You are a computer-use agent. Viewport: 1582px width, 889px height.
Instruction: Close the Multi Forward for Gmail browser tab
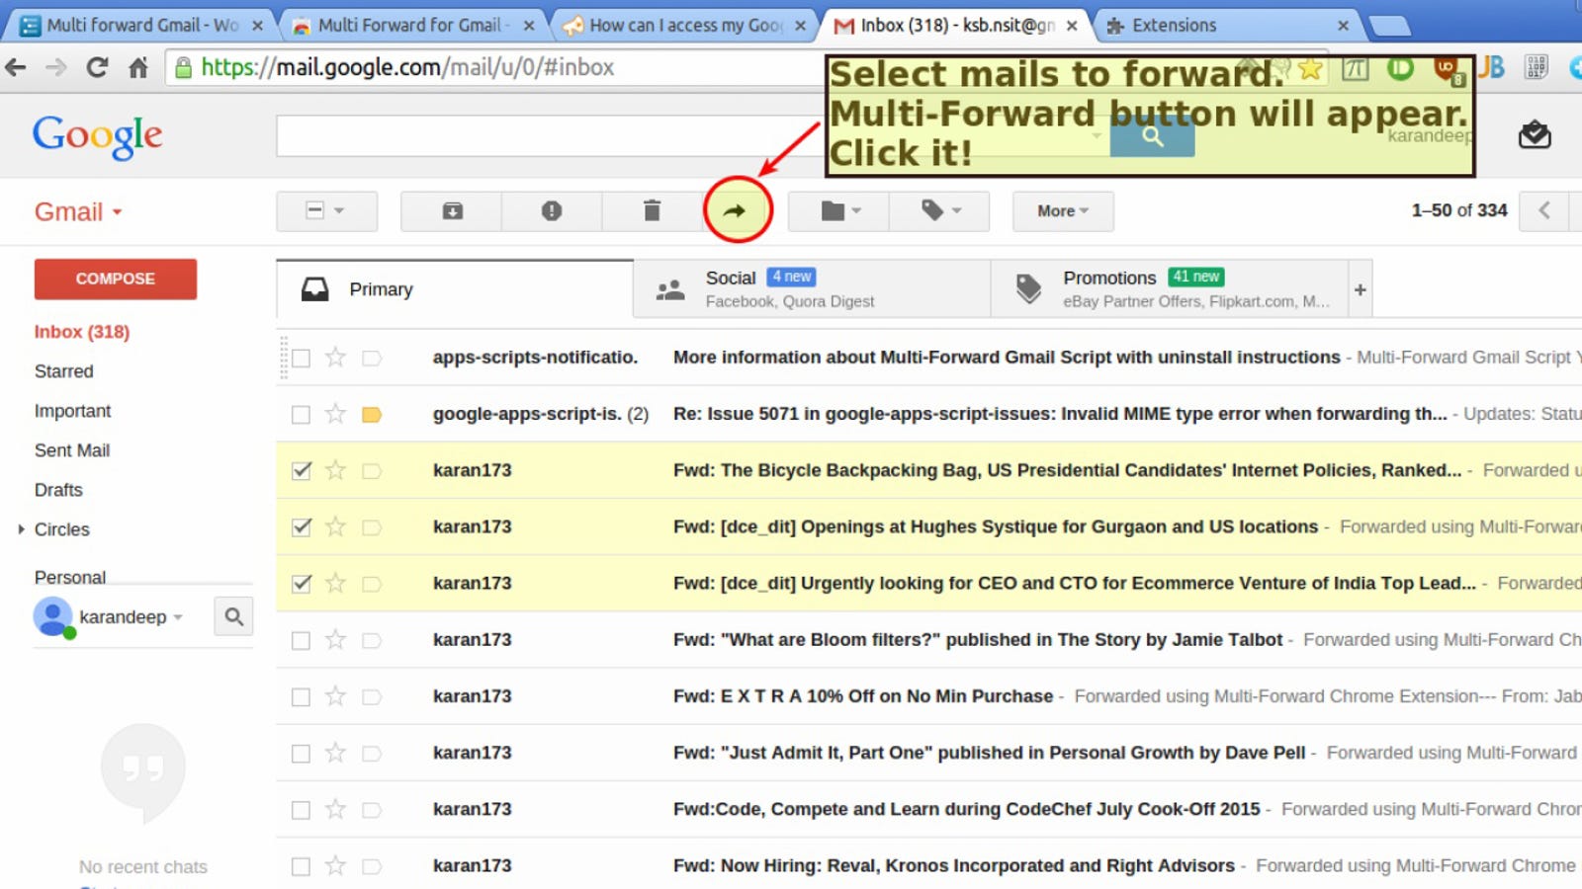click(x=529, y=26)
